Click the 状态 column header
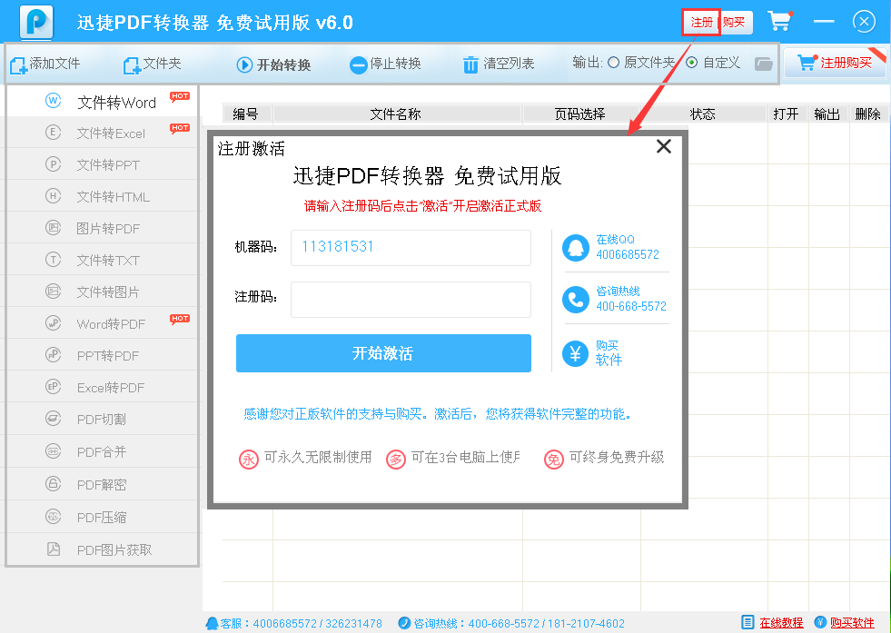This screenshot has height=633, width=891. pyautogui.click(x=703, y=114)
